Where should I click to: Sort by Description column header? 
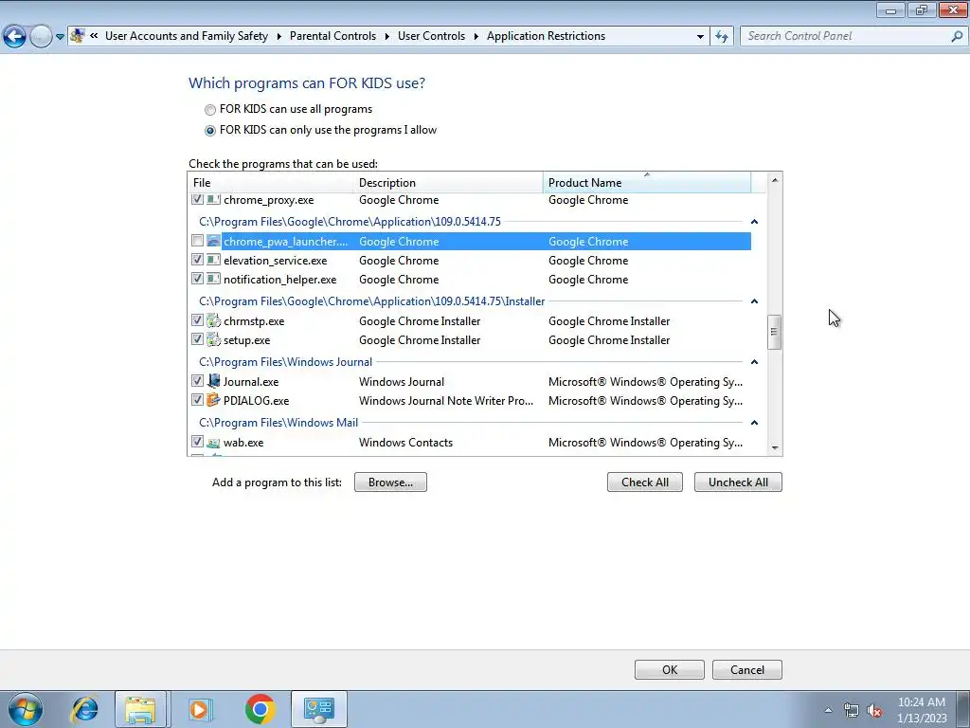(x=448, y=183)
